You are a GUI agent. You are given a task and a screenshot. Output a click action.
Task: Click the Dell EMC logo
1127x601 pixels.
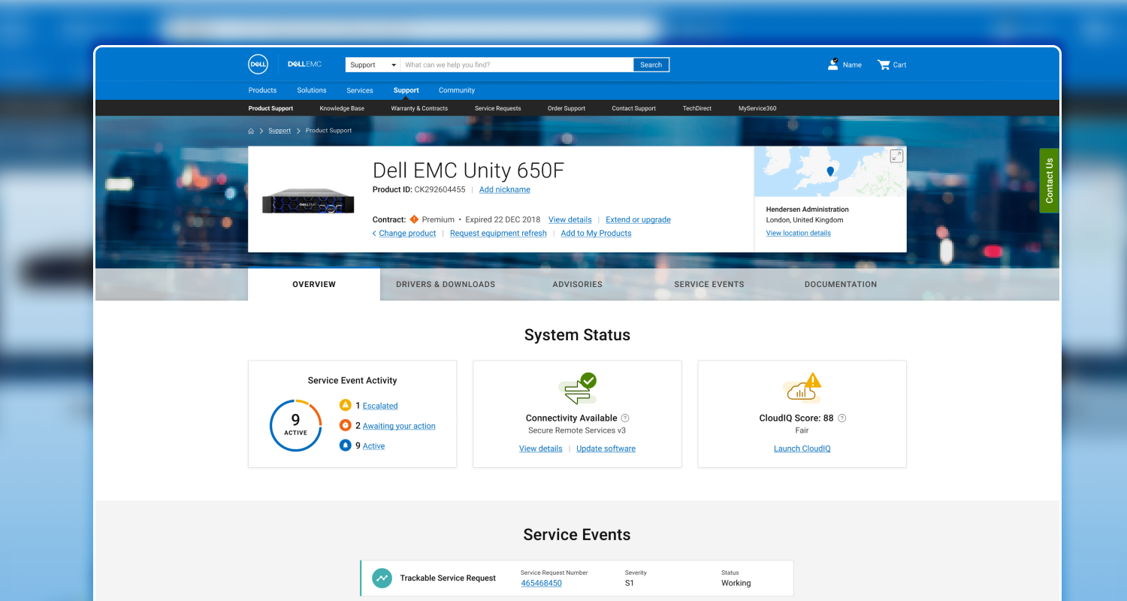click(304, 65)
